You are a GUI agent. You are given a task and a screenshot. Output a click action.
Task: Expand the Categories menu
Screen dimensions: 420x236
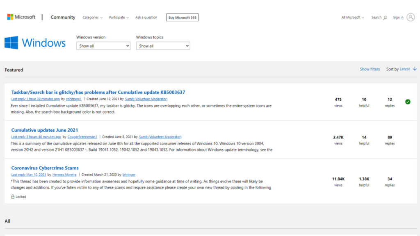point(92,18)
